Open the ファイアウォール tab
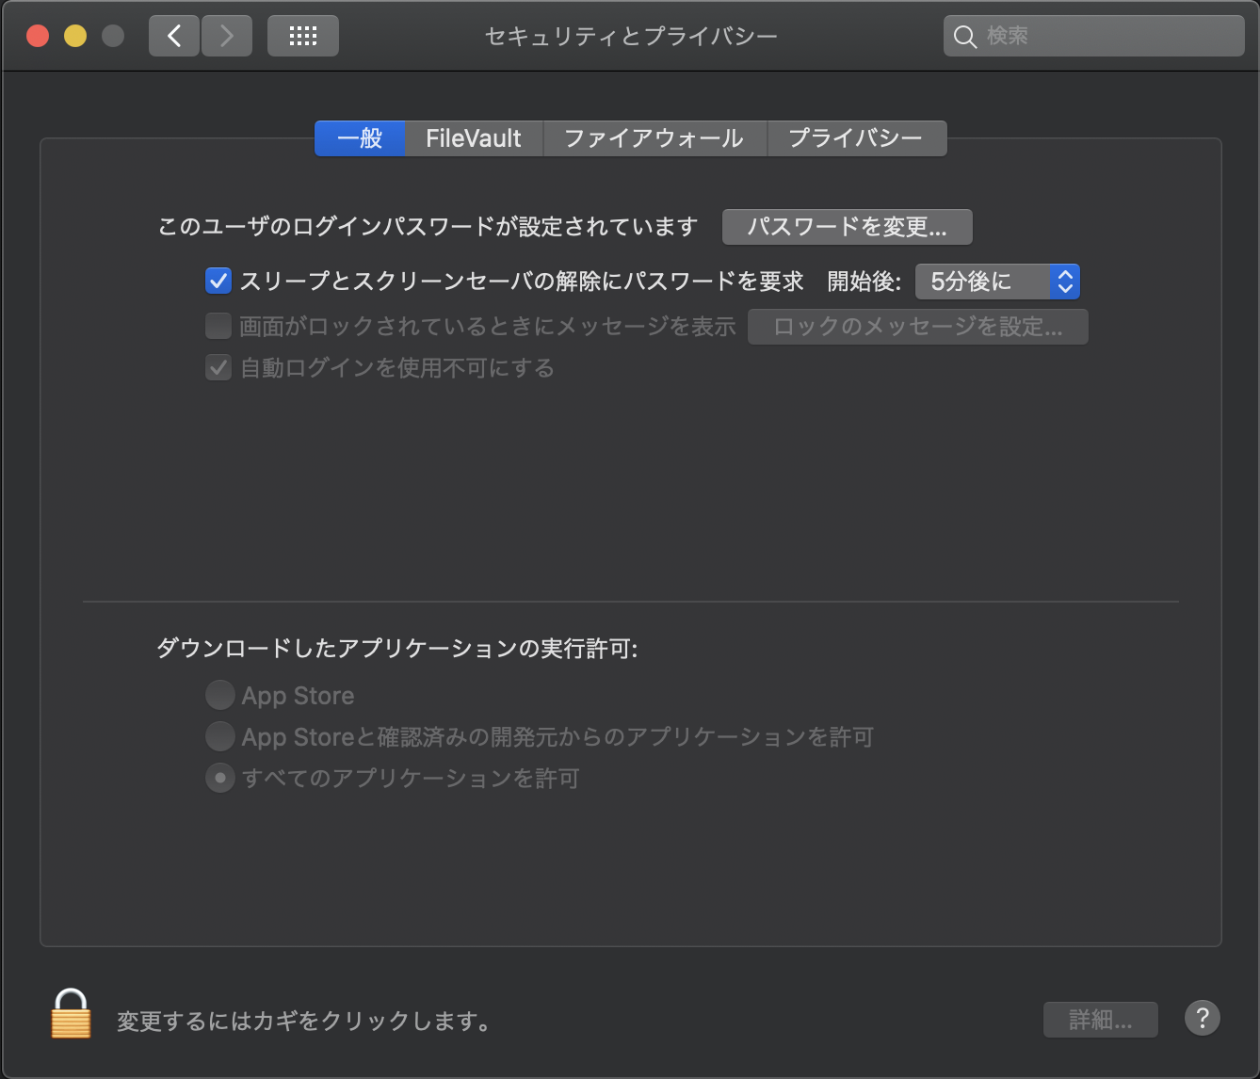The height and width of the screenshot is (1079, 1260). point(654,138)
